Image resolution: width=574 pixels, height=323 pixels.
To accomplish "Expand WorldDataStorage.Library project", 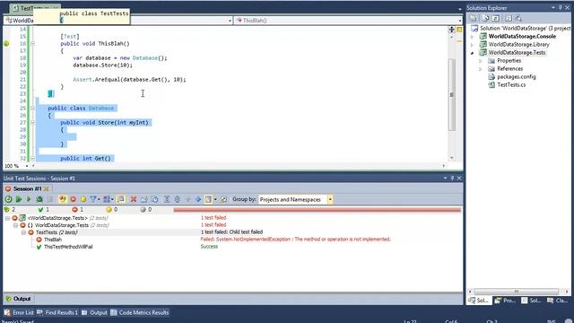I will click(473, 45).
